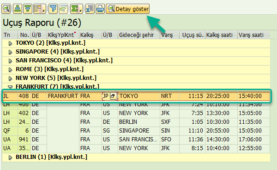Open the search help icon beside JP

tap(113, 96)
